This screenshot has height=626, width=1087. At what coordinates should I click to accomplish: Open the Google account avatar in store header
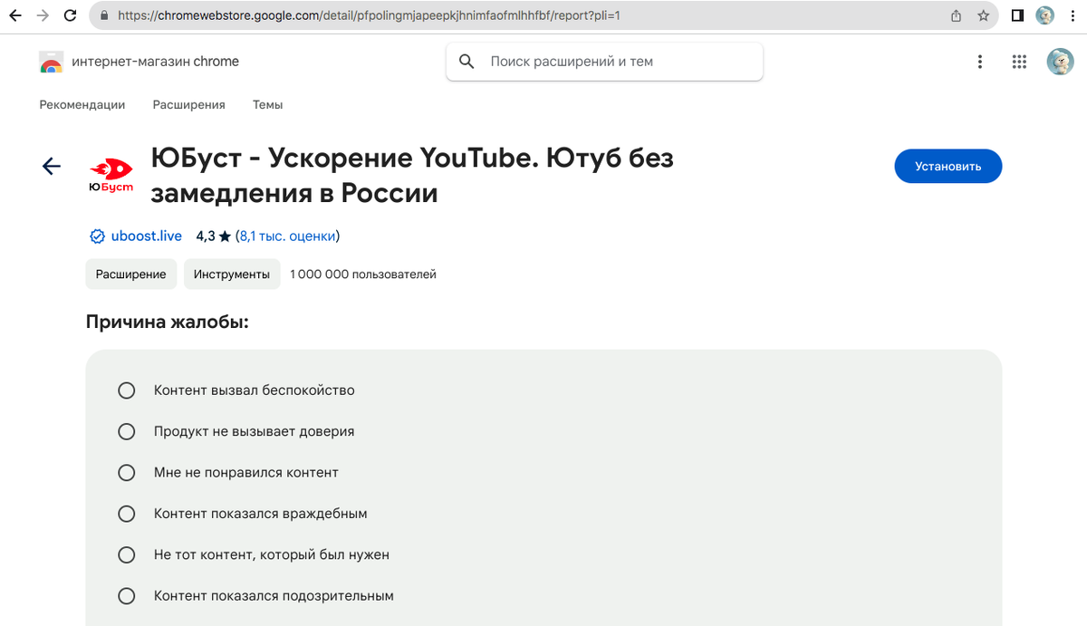1060,62
